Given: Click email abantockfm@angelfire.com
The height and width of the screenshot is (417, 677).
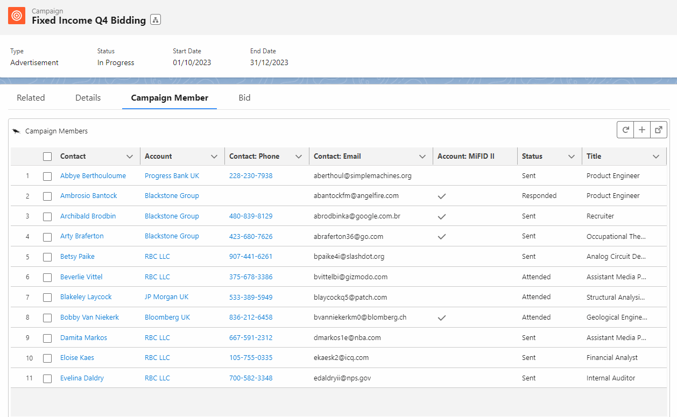Looking at the screenshot, I should click(x=356, y=195).
